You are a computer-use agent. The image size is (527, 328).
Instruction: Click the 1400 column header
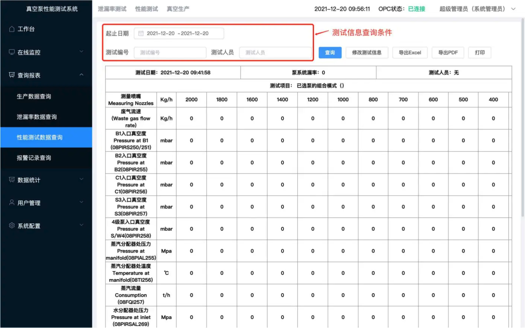[282, 100]
